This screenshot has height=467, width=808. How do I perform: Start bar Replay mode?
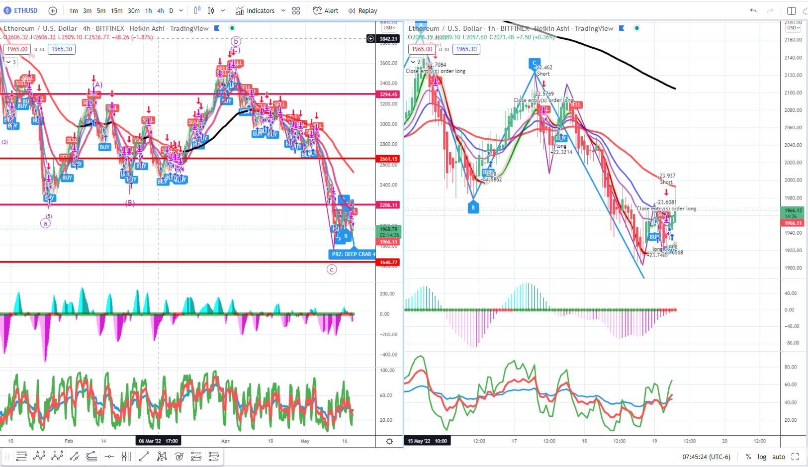click(362, 10)
